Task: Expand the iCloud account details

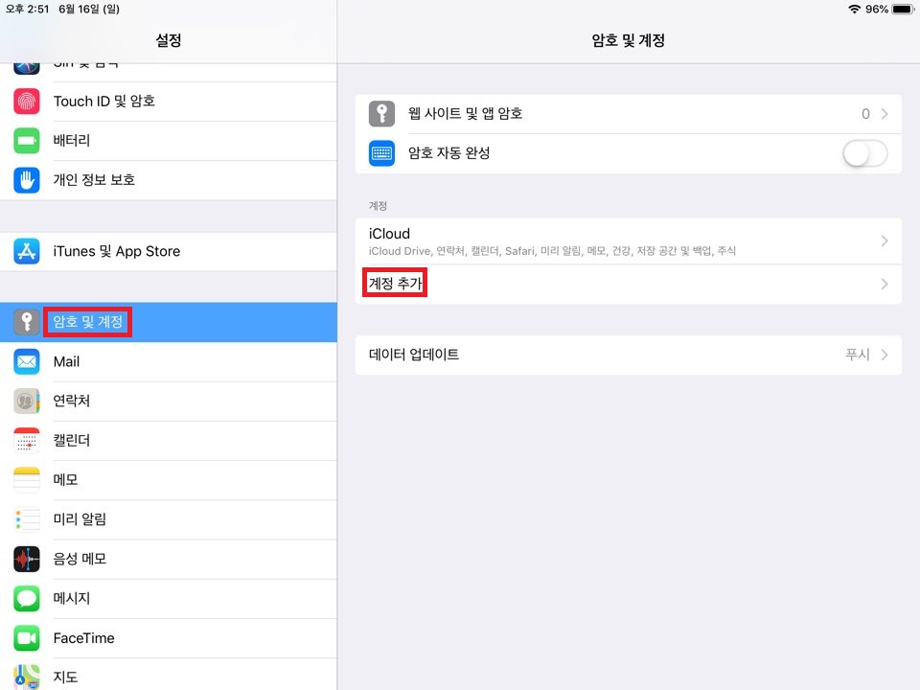Action: (628, 240)
